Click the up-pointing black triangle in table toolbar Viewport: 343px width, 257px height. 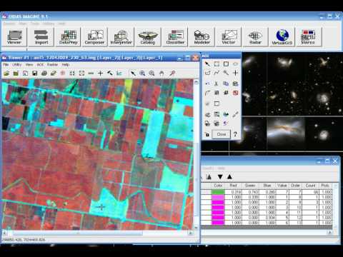coord(229,177)
